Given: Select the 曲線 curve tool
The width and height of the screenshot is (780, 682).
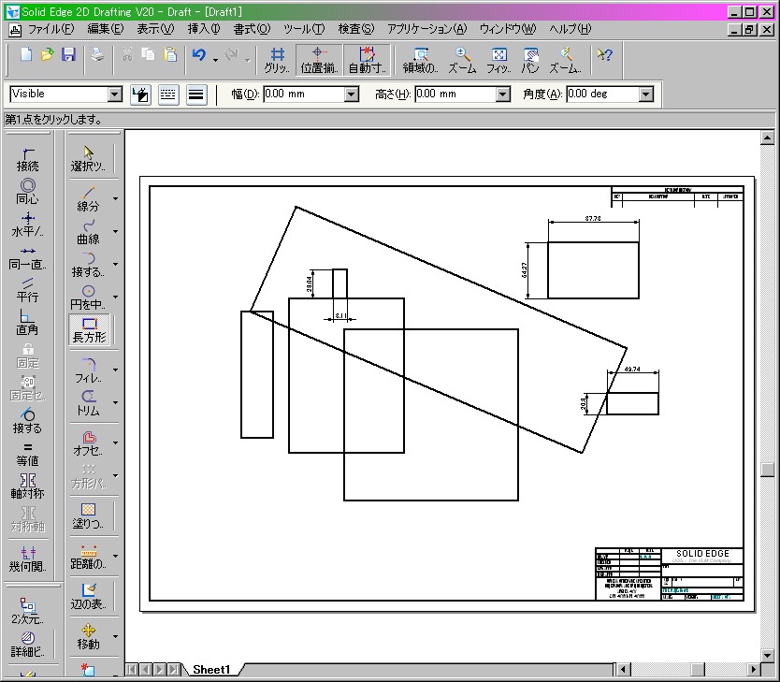Looking at the screenshot, I should click(x=88, y=232).
